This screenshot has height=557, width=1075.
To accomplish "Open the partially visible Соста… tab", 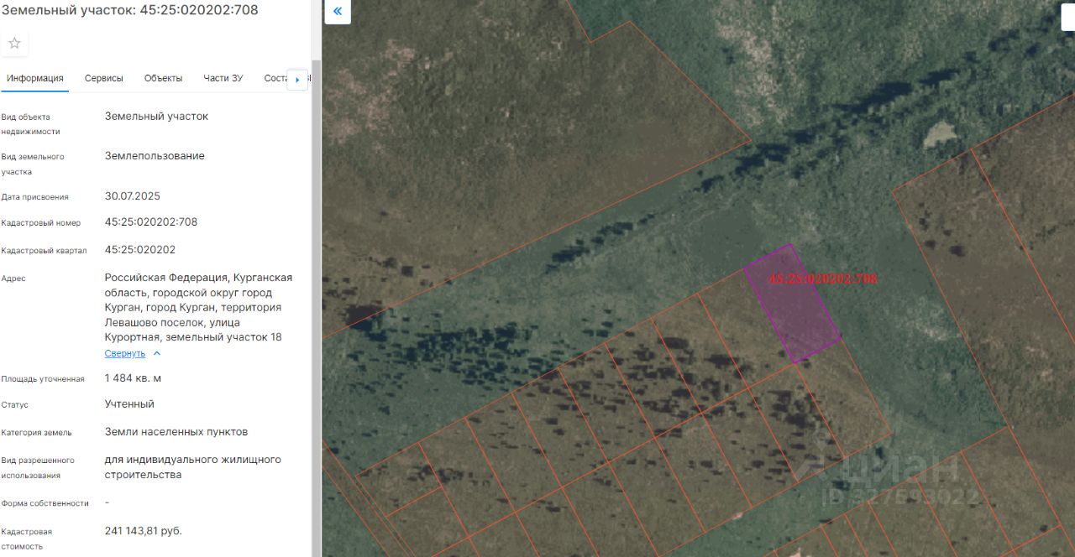I will pos(275,78).
